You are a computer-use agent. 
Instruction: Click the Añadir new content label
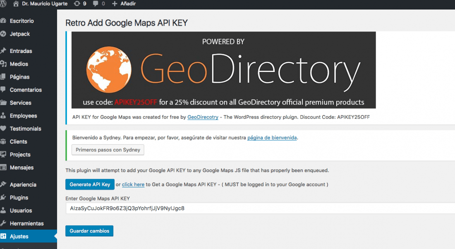128,3
